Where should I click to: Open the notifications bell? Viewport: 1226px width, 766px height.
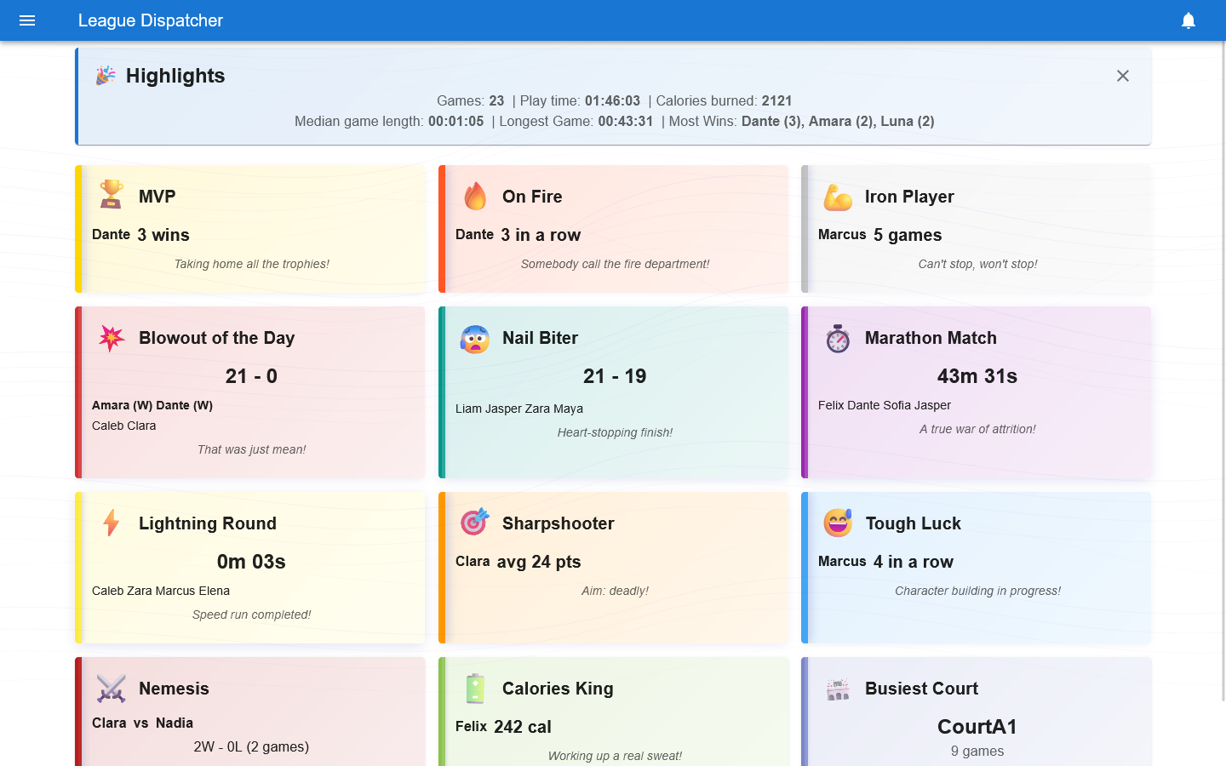click(1189, 20)
